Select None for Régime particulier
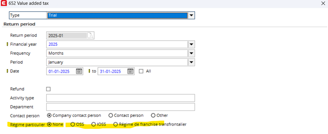The height and width of the screenshot is (134, 328). click(49, 124)
